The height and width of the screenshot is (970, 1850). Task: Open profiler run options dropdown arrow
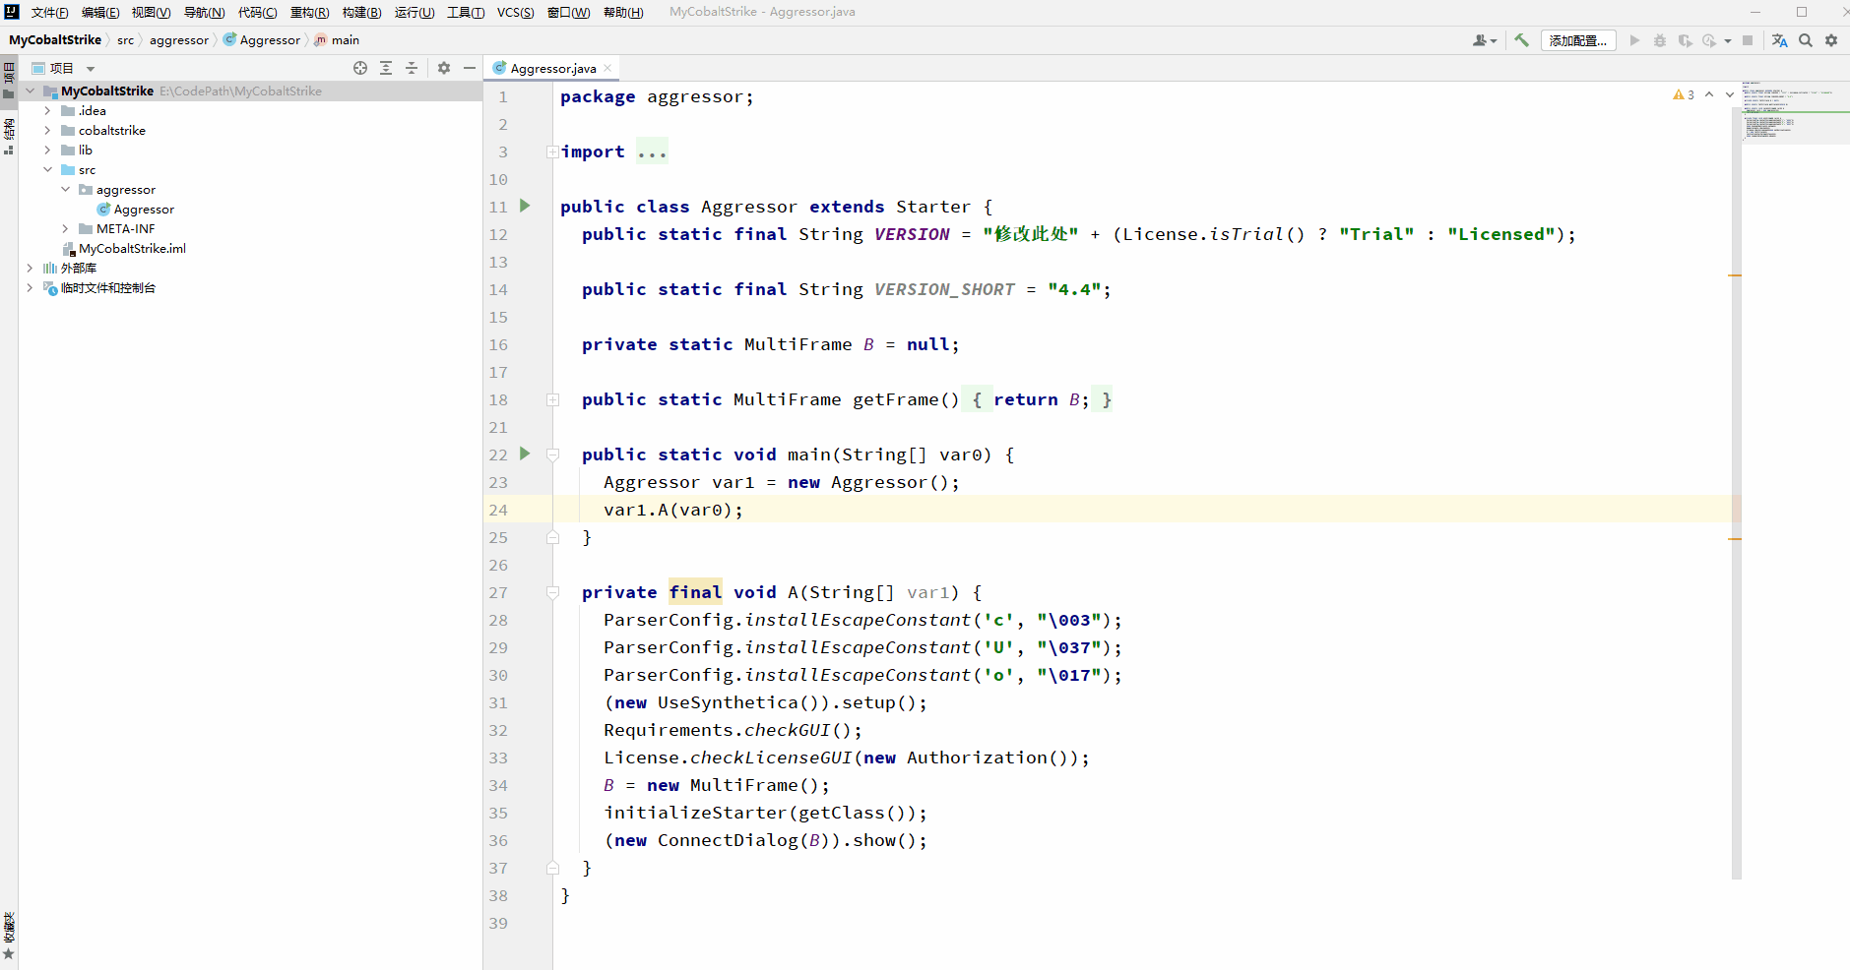click(1728, 41)
